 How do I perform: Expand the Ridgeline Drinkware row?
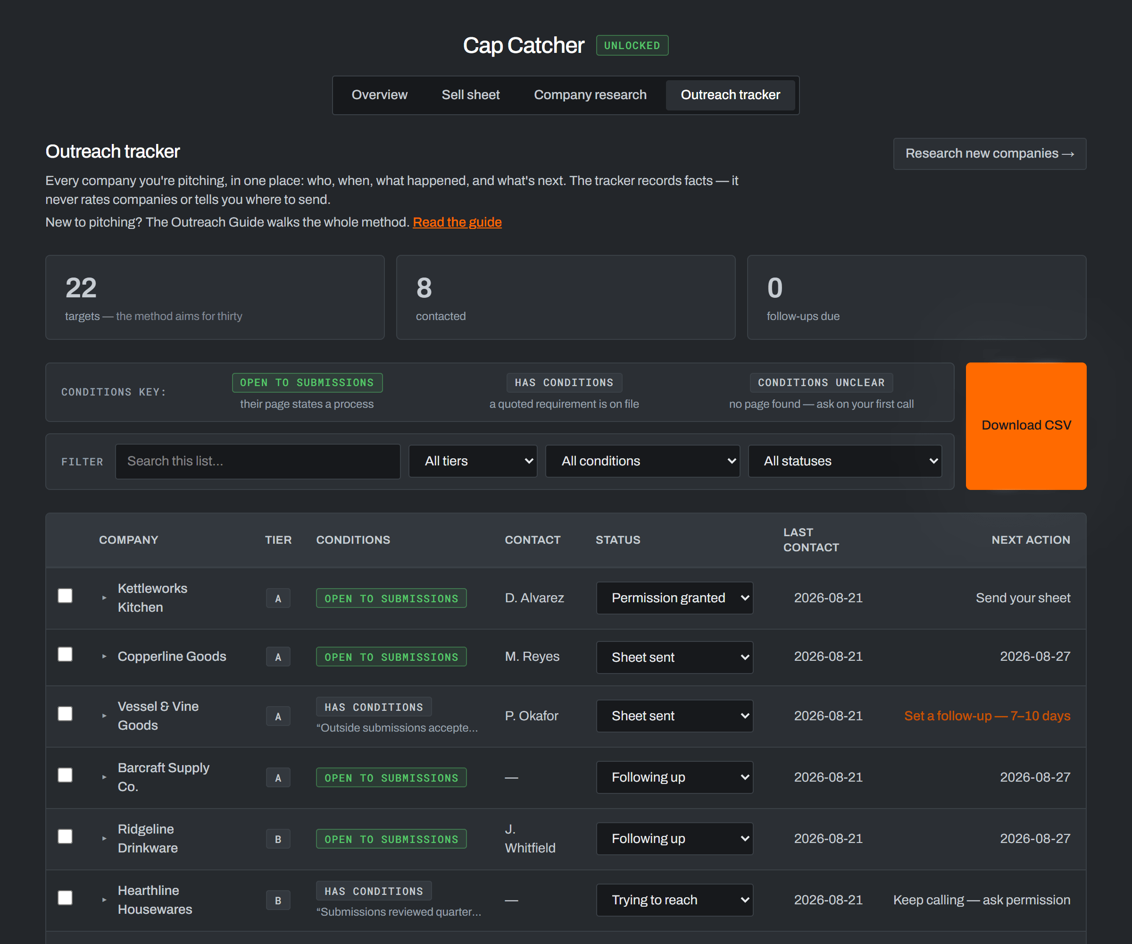click(x=104, y=839)
